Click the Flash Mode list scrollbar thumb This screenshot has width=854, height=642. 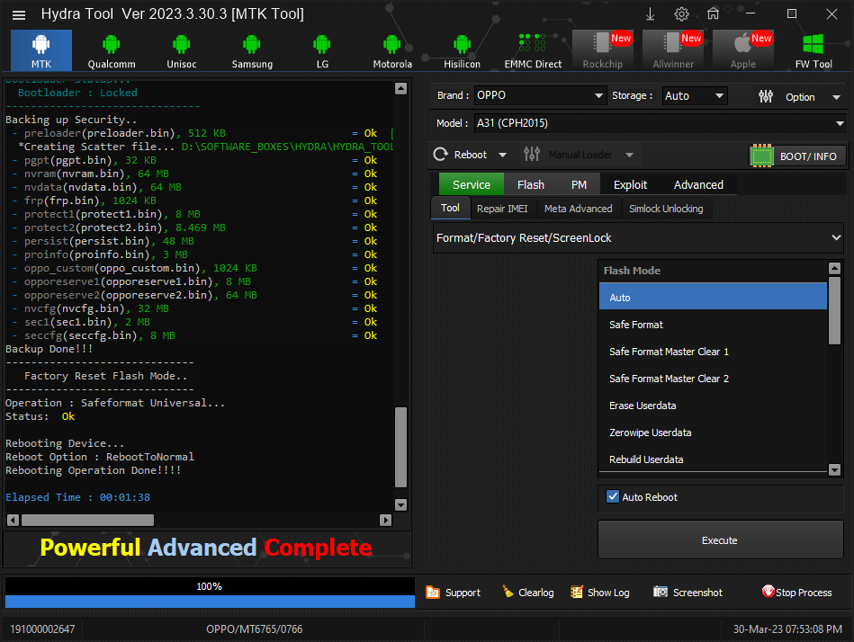(x=834, y=310)
